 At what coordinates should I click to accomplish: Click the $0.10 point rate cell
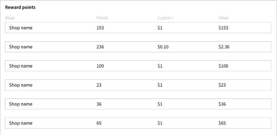(x=163, y=47)
